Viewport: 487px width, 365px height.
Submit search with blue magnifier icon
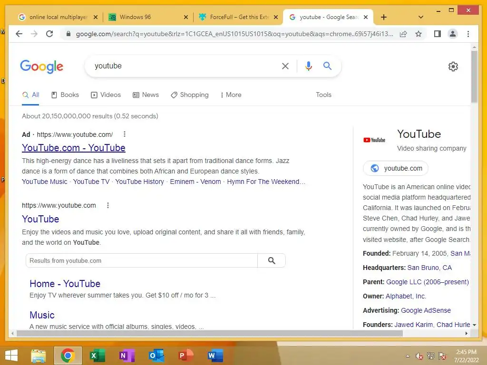click(327, 66)
